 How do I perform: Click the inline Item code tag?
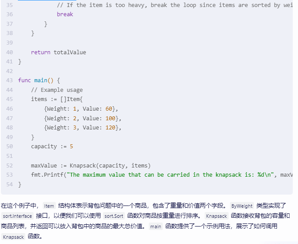[49, 206]
